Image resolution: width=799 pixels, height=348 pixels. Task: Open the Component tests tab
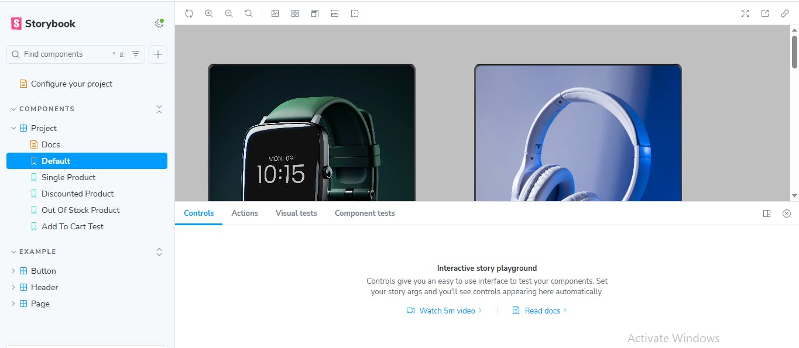[364, 213]
